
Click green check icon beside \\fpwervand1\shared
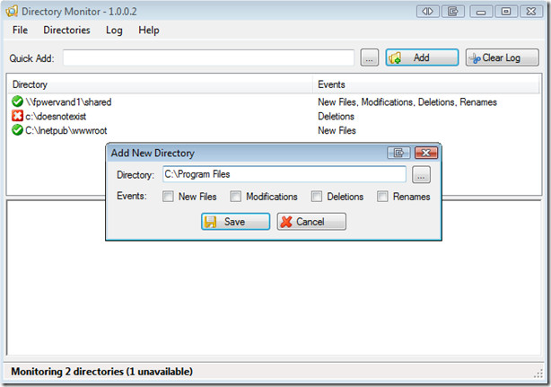tap(17, 101)
